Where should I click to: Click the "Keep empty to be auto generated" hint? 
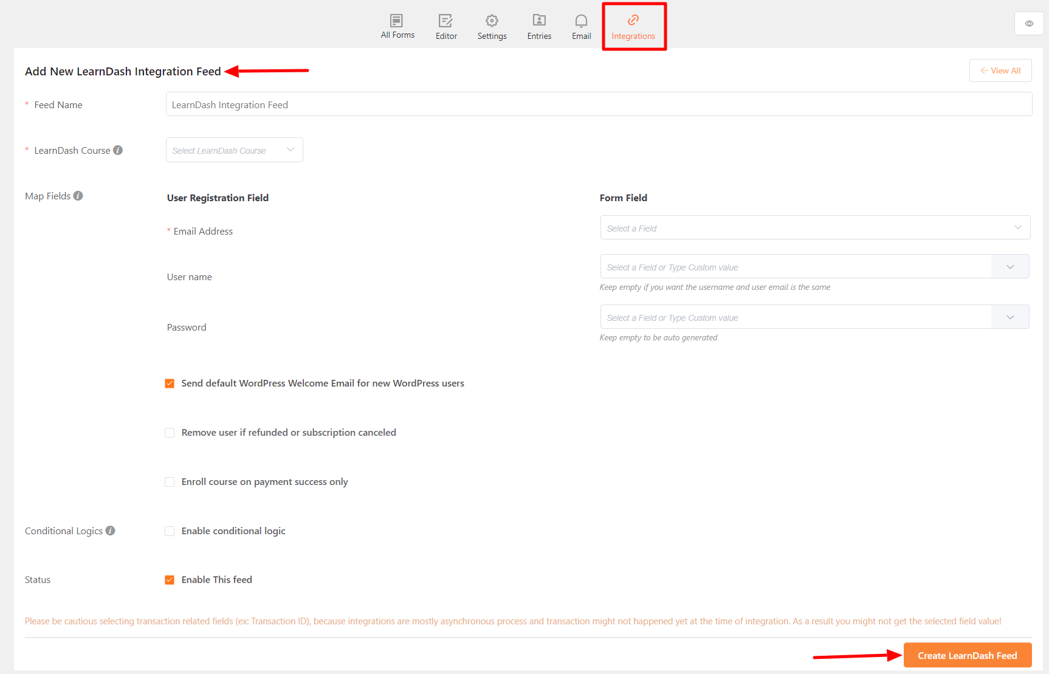coord(658,337)
